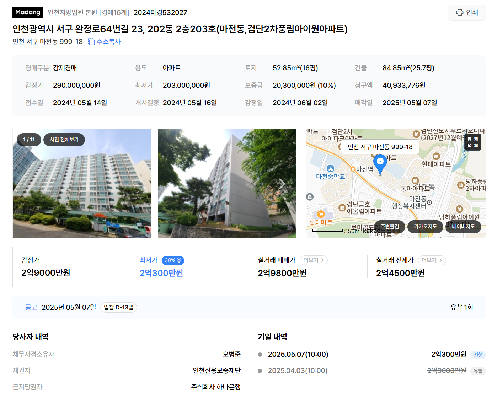
Task: Click 마전중학교 school marker on map
Action: coord(331,168)
